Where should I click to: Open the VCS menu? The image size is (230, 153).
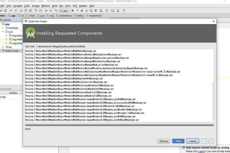coord(75,6)
